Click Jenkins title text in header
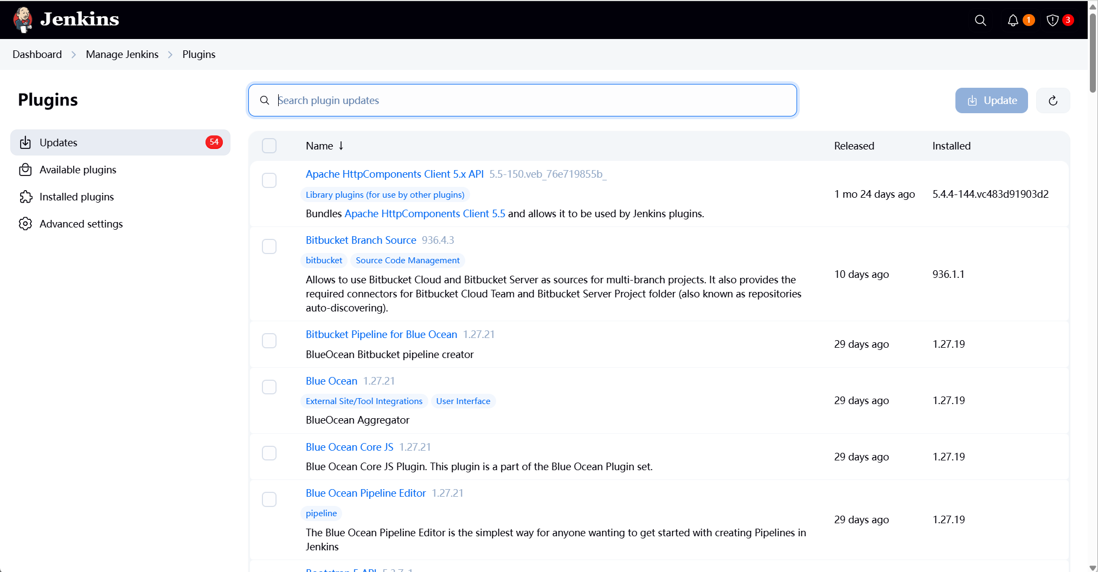 80,19
